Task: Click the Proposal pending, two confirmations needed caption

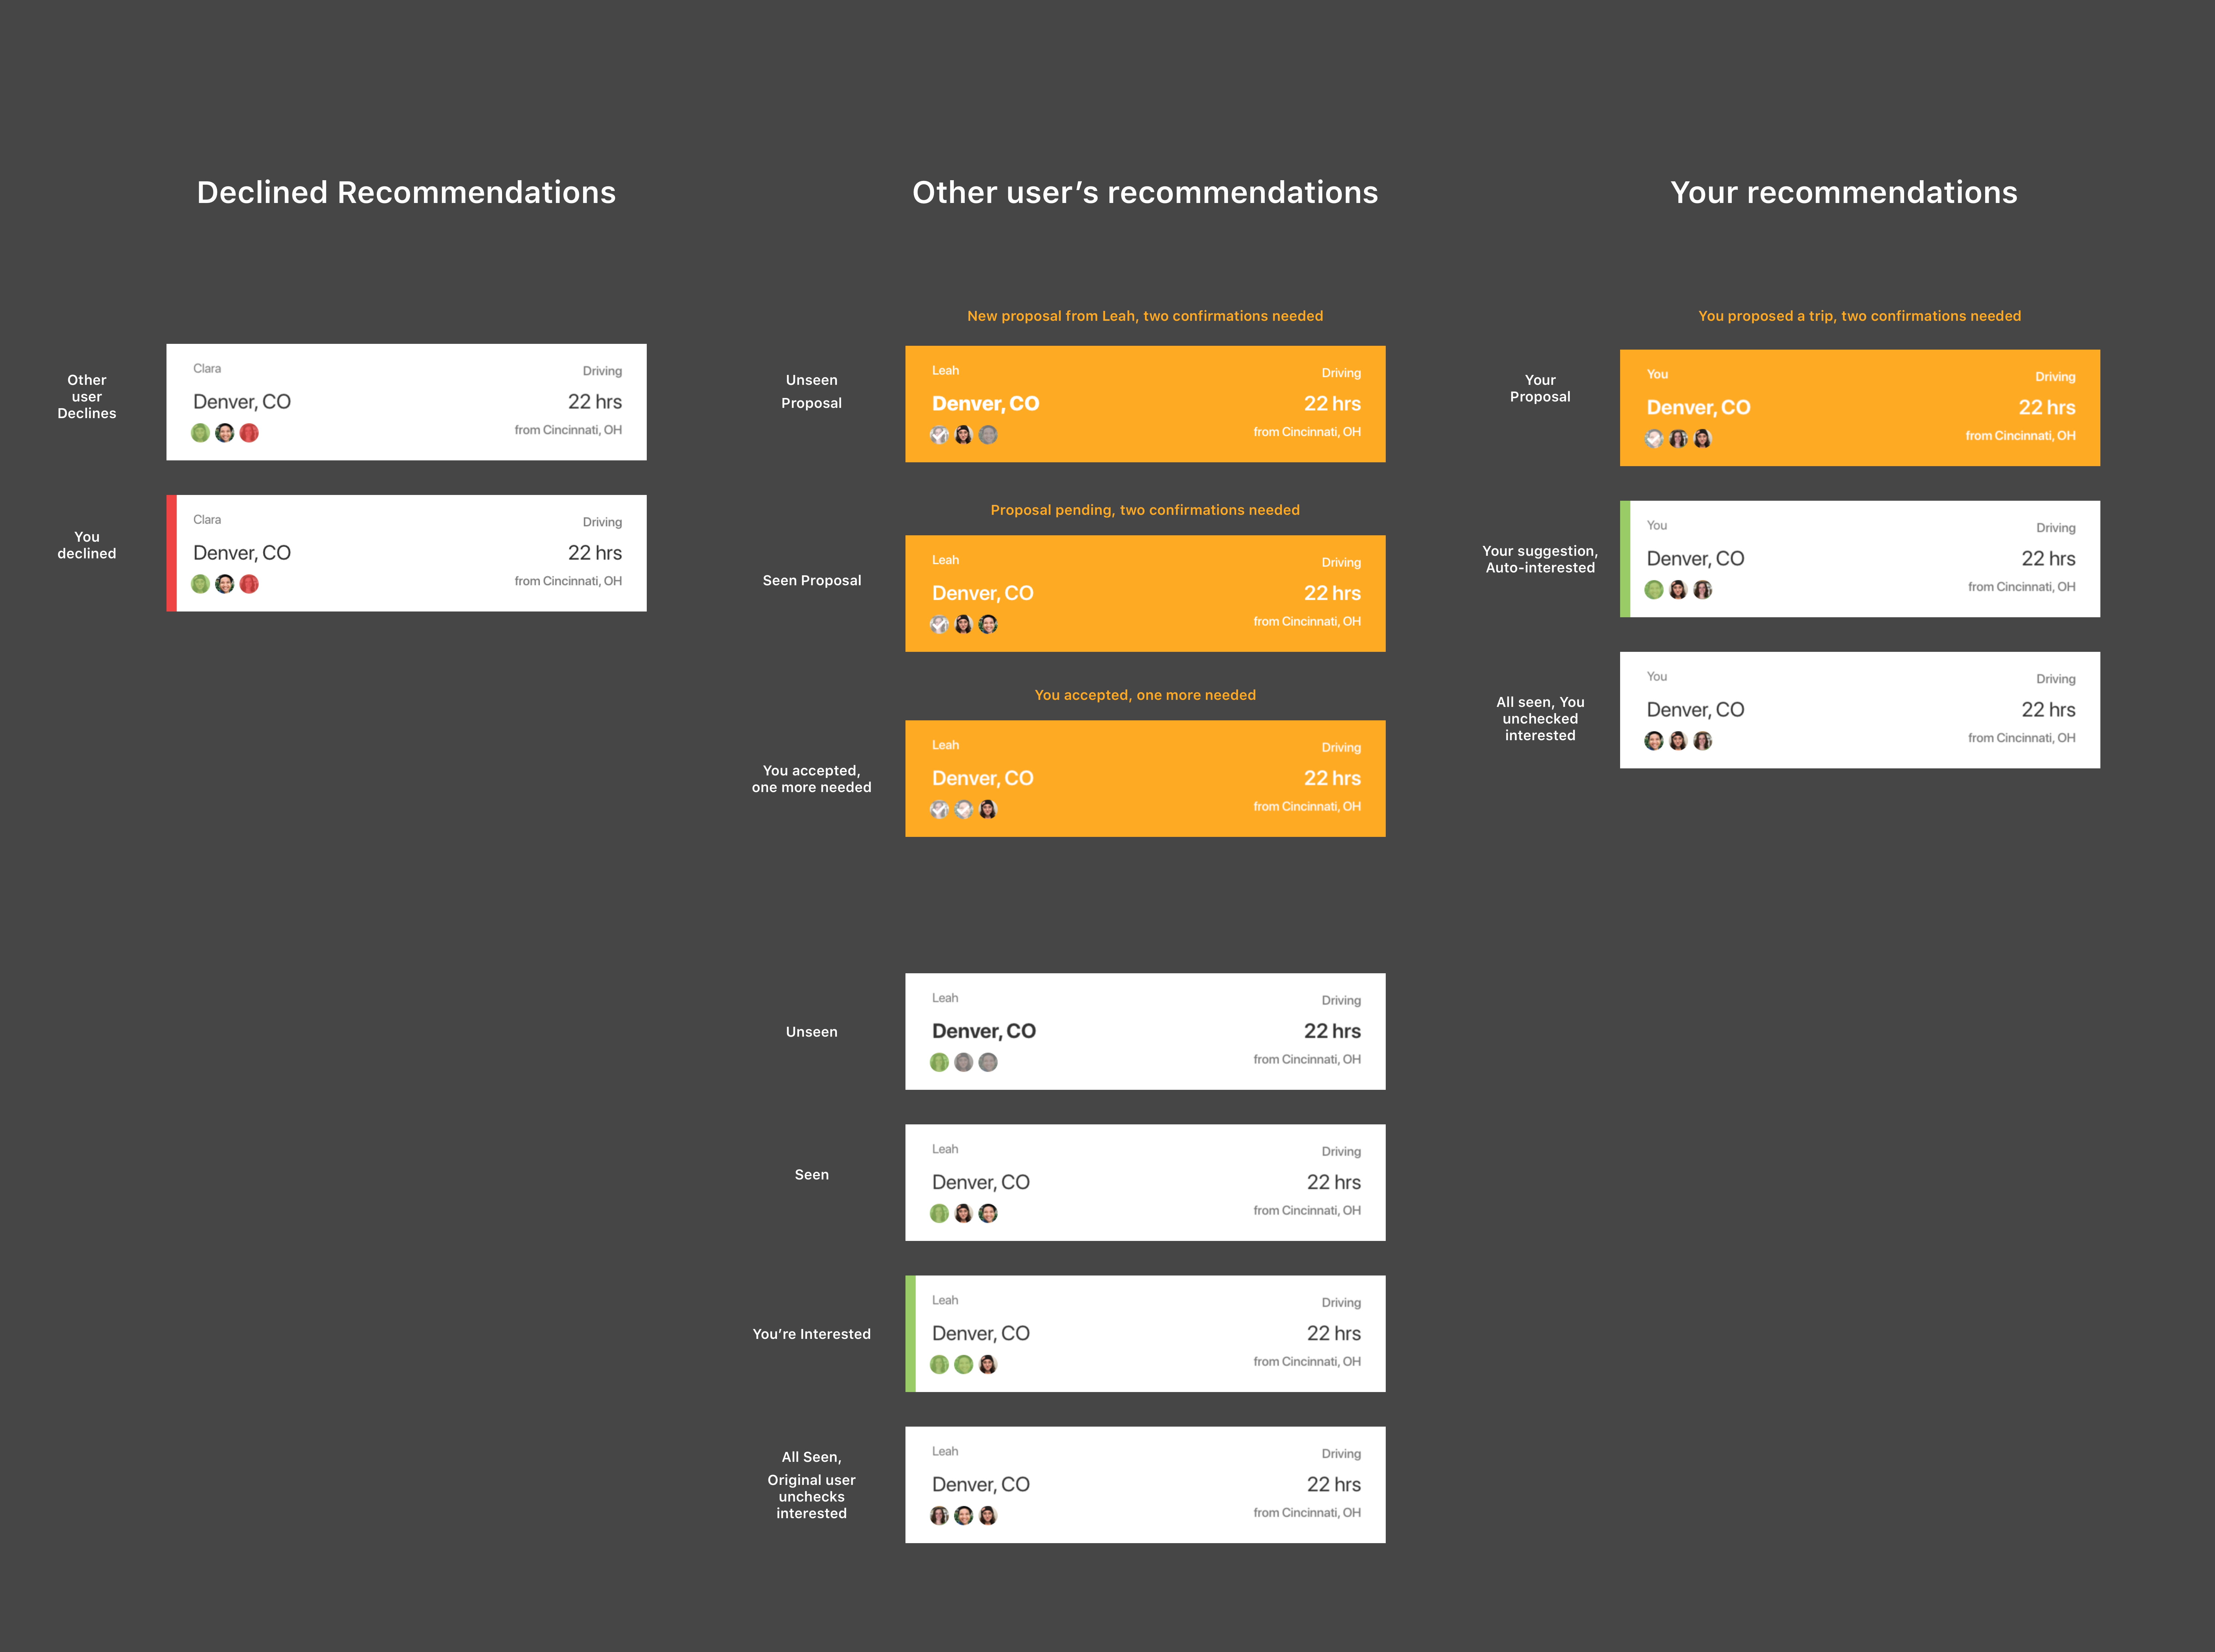Action: coord(1145,510)
